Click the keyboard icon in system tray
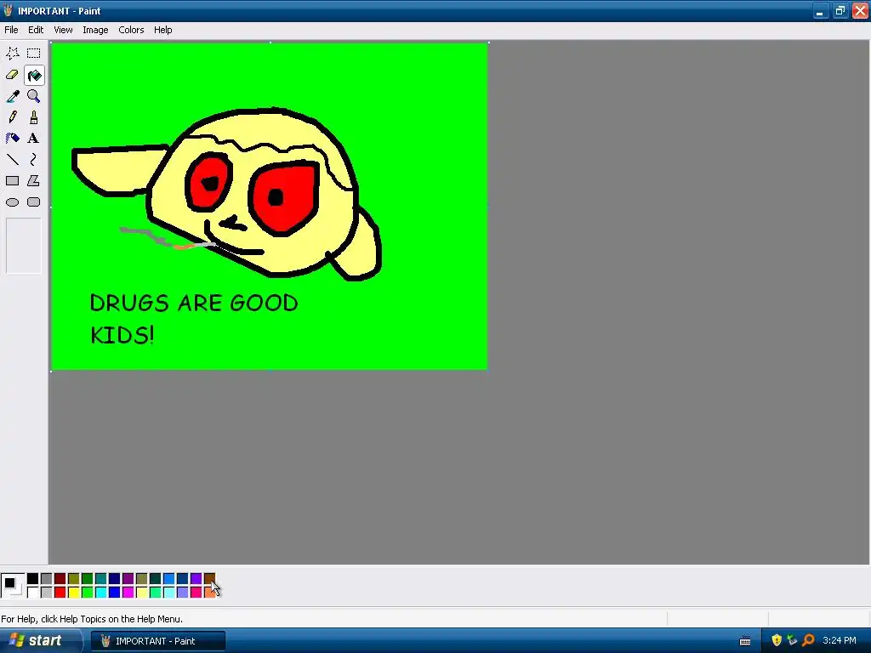 pyautogui.click(x=745, y=641)
